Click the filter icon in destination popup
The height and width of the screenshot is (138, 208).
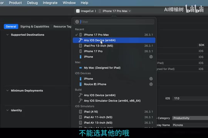coord(77,22)
